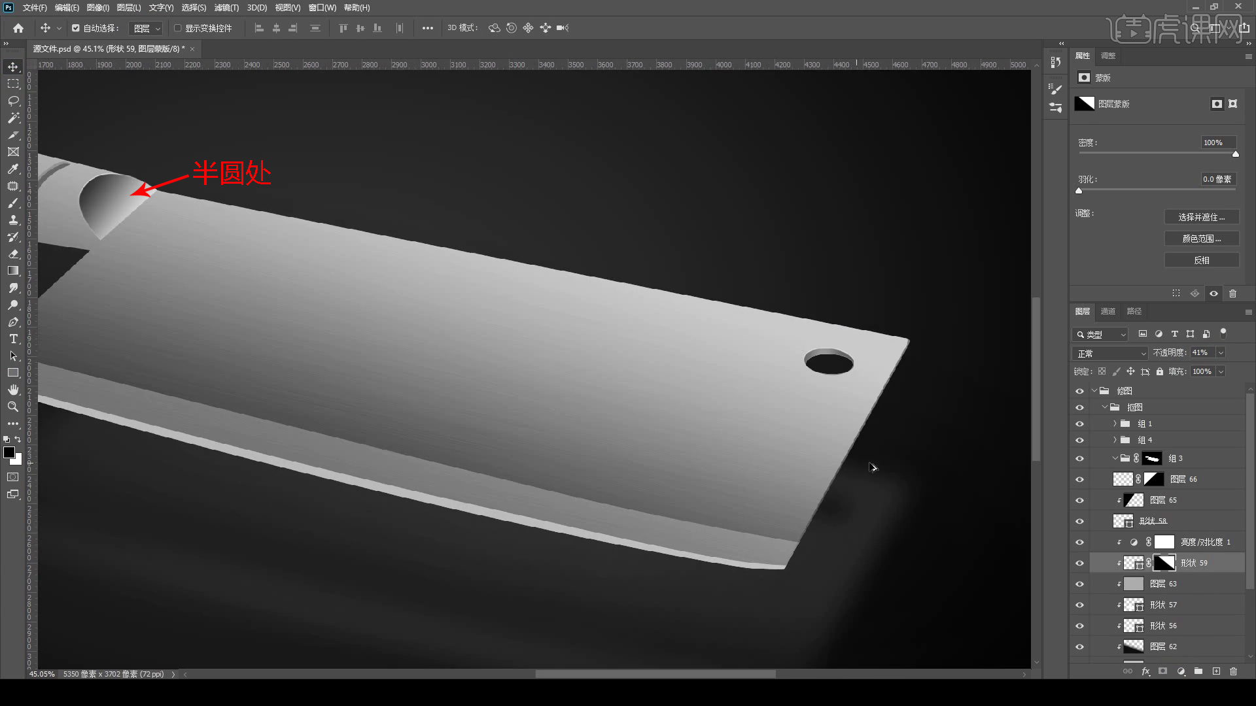1256x706 pixels.
Task: Open the 滤镜(T) menu
Action: 226,8
